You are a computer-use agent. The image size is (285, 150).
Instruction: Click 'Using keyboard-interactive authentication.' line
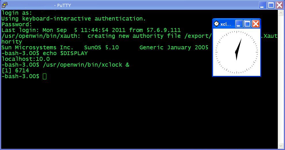74,18
